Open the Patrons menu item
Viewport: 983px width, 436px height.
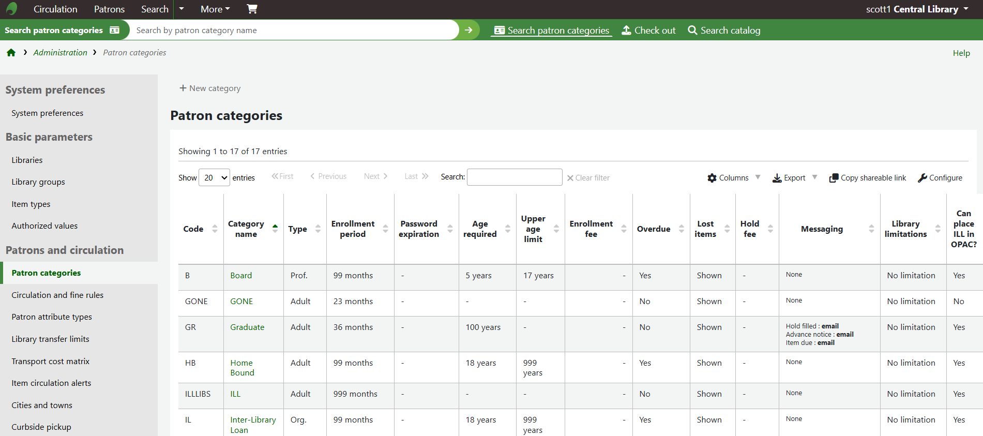point(109,9)
